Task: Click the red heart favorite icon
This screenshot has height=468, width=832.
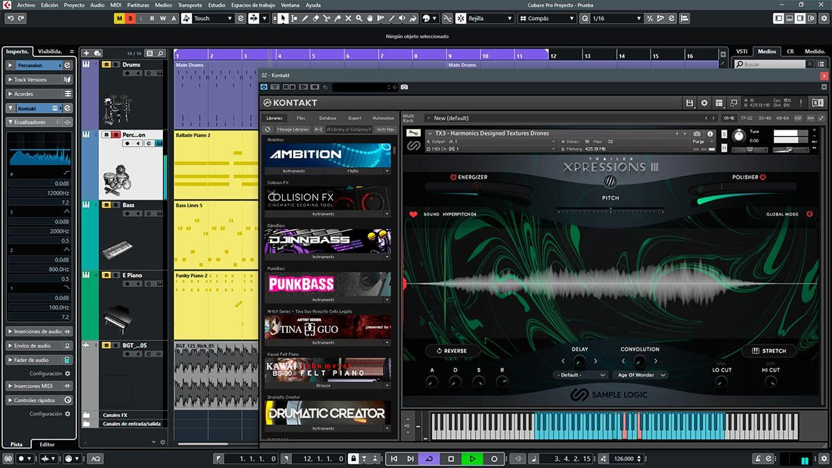Action: 414,214
